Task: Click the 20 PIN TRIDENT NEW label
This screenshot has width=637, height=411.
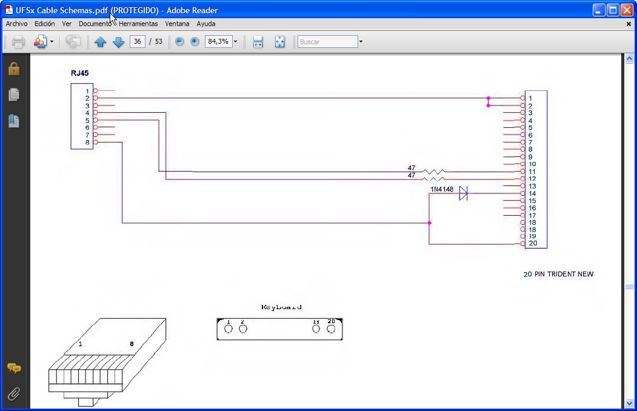Action: 559,274
